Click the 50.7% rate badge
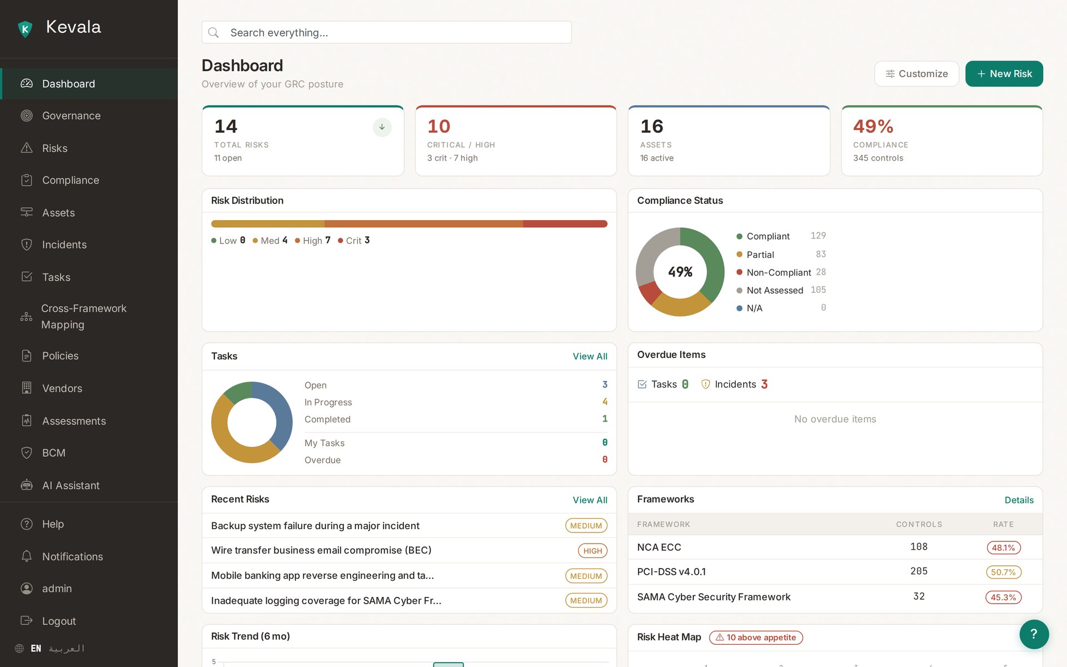Image resolution: width=1067 pixels, height=667 pixels. [x=1003, y=572]
